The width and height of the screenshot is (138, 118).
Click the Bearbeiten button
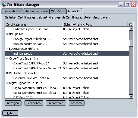tap(34, 103)
